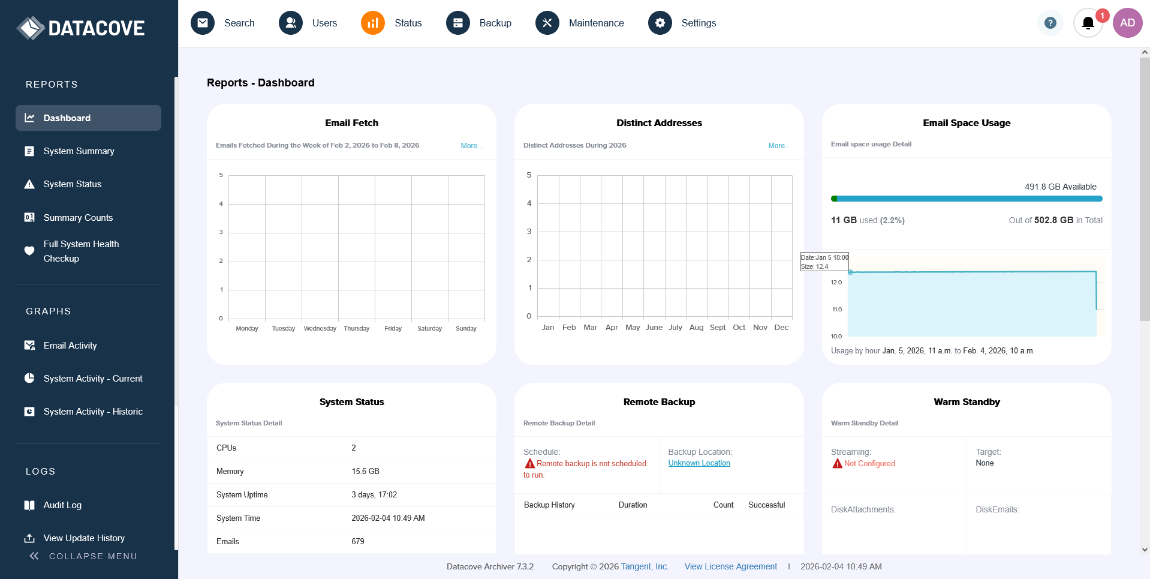Open the Unknown Location backup link
Viewport: 1150px width, 579px height.
point(699,463)
